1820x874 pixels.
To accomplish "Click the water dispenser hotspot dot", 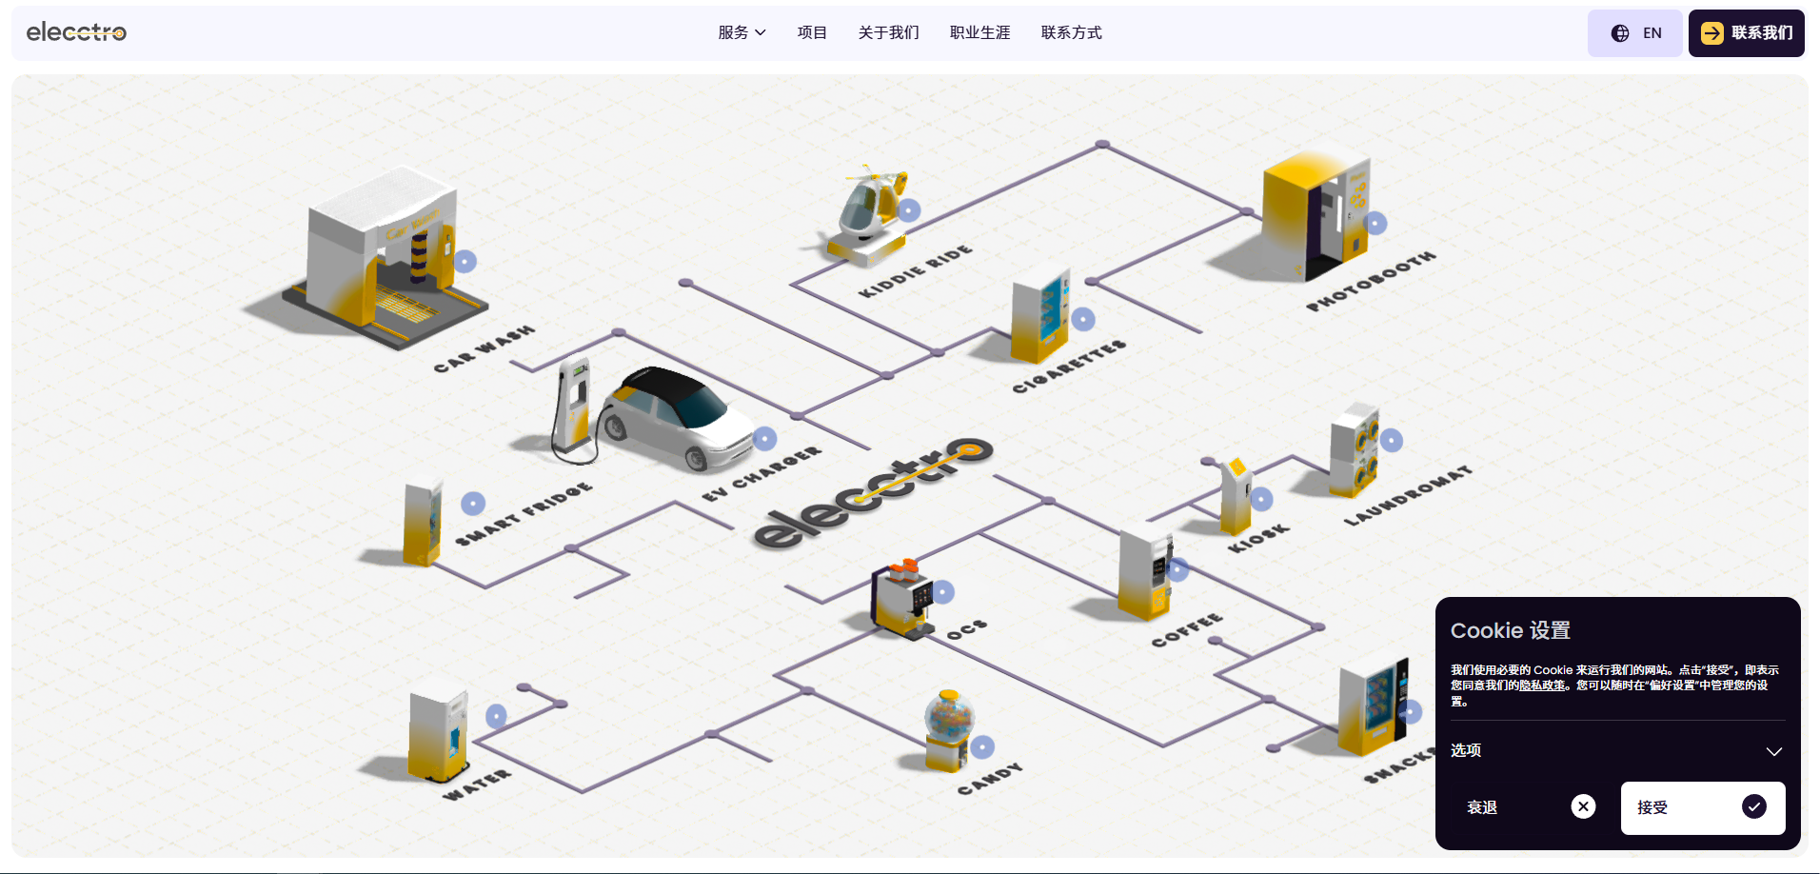I will pos(496,716).
